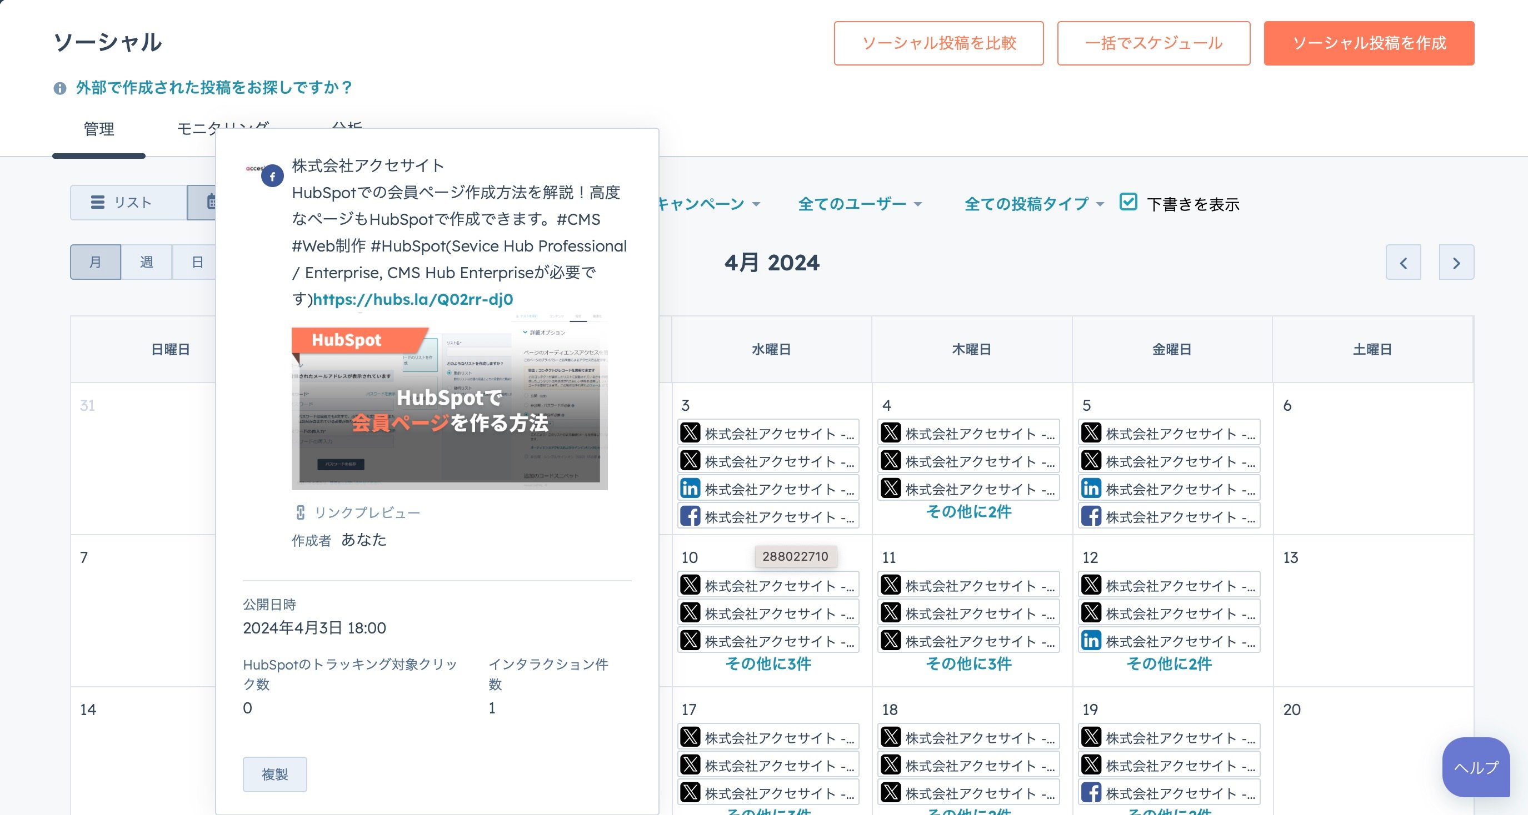Image resolution: width=1528 pixels, height=815 pixels.
Task: Click the 複製 duplicate button
Action: (x=274, y=774)
